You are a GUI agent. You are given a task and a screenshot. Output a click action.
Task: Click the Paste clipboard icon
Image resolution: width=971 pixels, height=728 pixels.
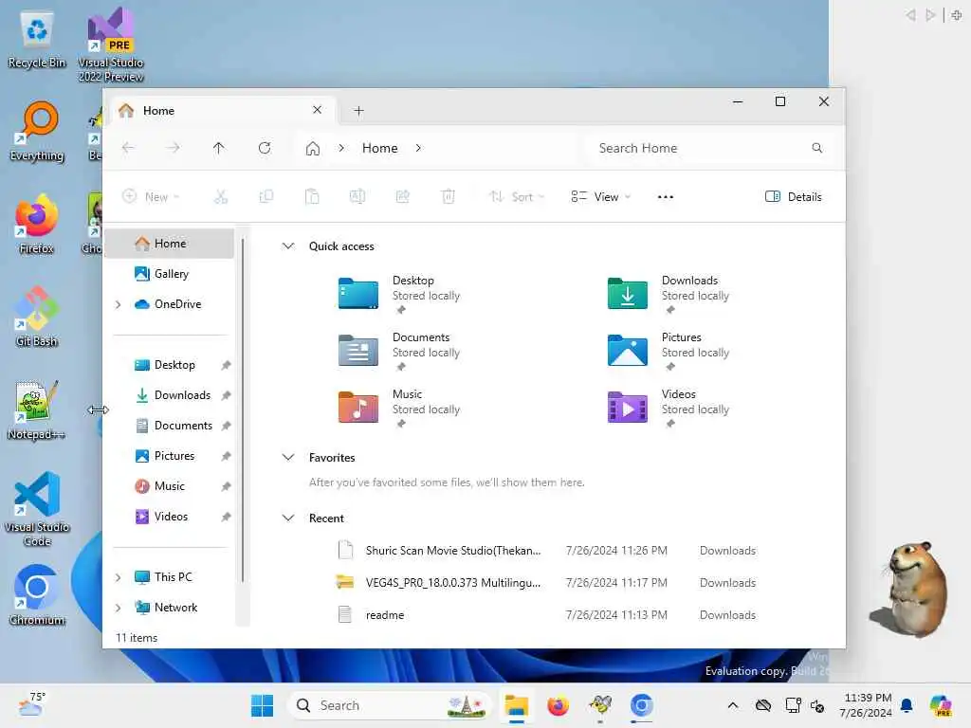(312, 197)
